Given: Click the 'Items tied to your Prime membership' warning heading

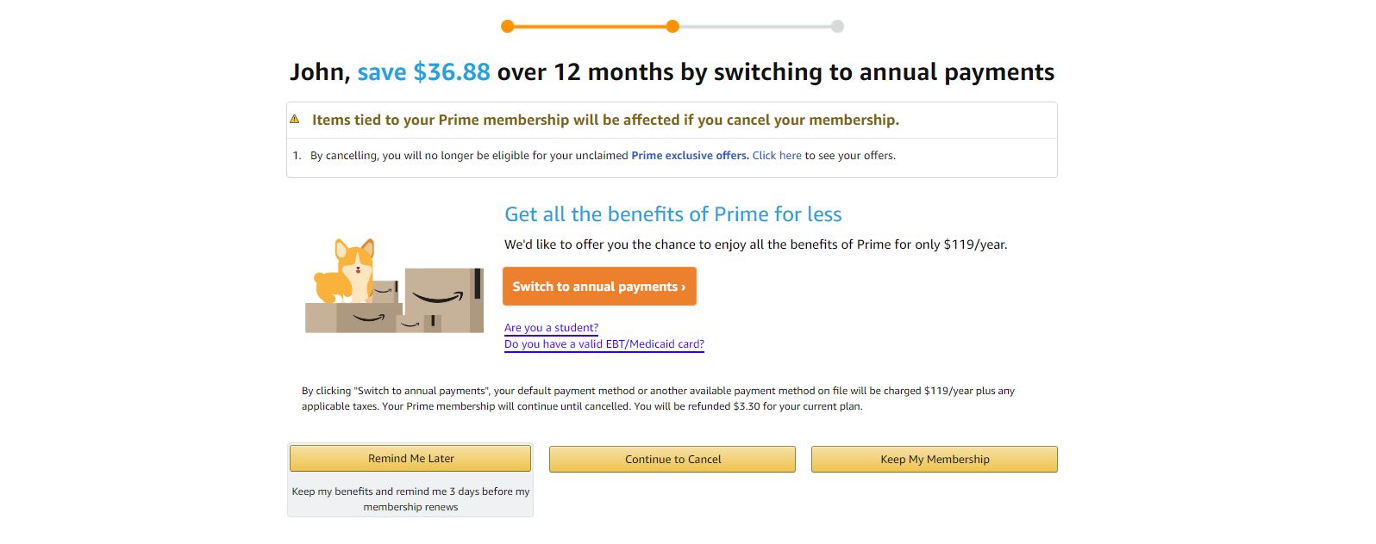Looking at the screenshot, I should [605, 121].
